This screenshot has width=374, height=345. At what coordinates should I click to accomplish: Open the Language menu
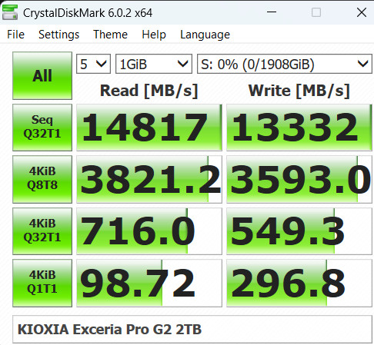point(205,35)
